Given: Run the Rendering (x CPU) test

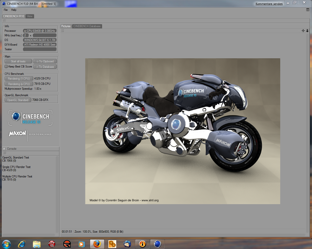Looking at the screenshot, I should 19,84.
